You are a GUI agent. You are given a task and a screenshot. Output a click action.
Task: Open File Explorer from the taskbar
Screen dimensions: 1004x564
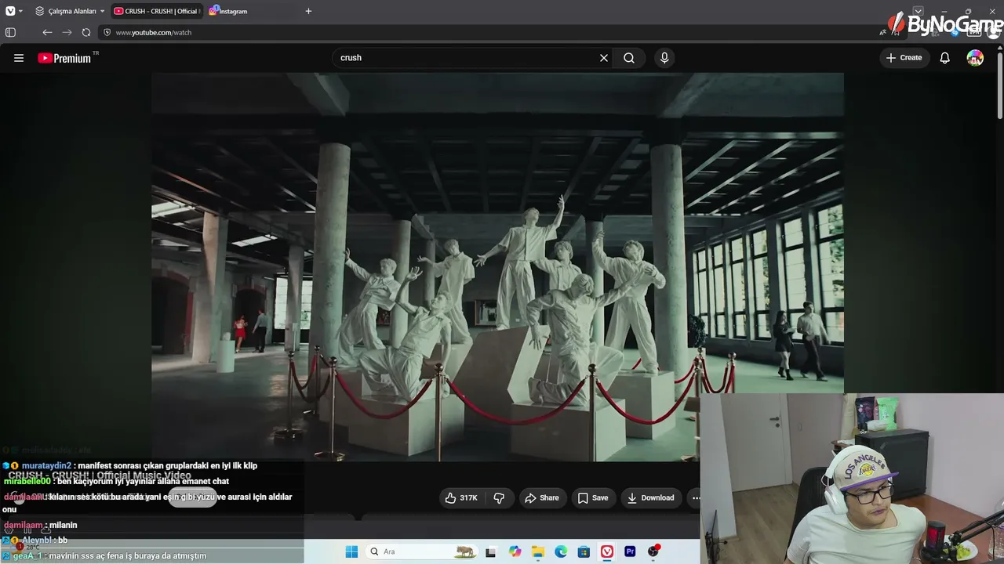point(537,551)
